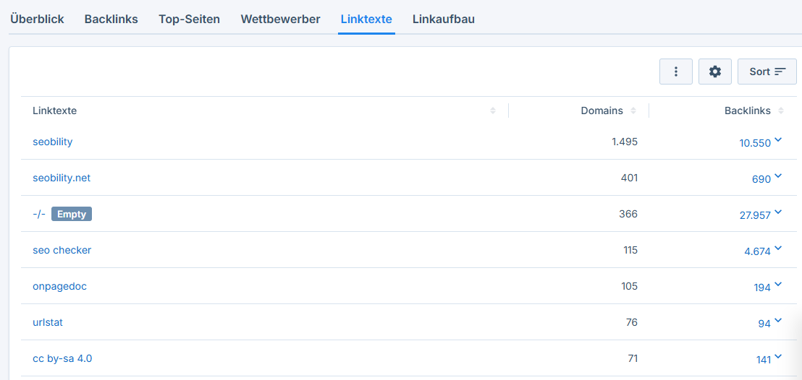Select domains value 366
802x380 pixels.
[628, 214]
